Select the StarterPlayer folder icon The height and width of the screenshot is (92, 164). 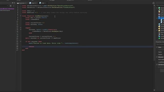click(159, 30)
